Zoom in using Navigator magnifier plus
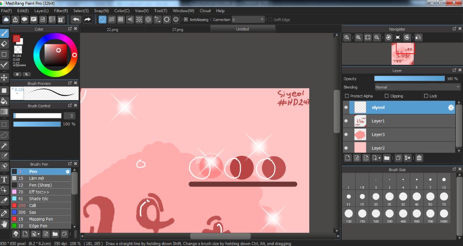 pyautogui.click(x=358, y=37)
